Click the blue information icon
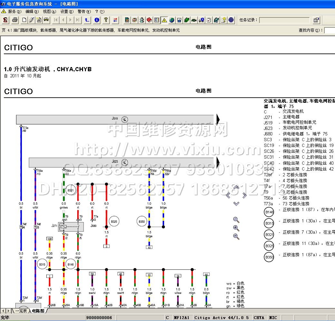Image resolution: width=335 pixels, height=321 pixels. click(x=97, y=20)
